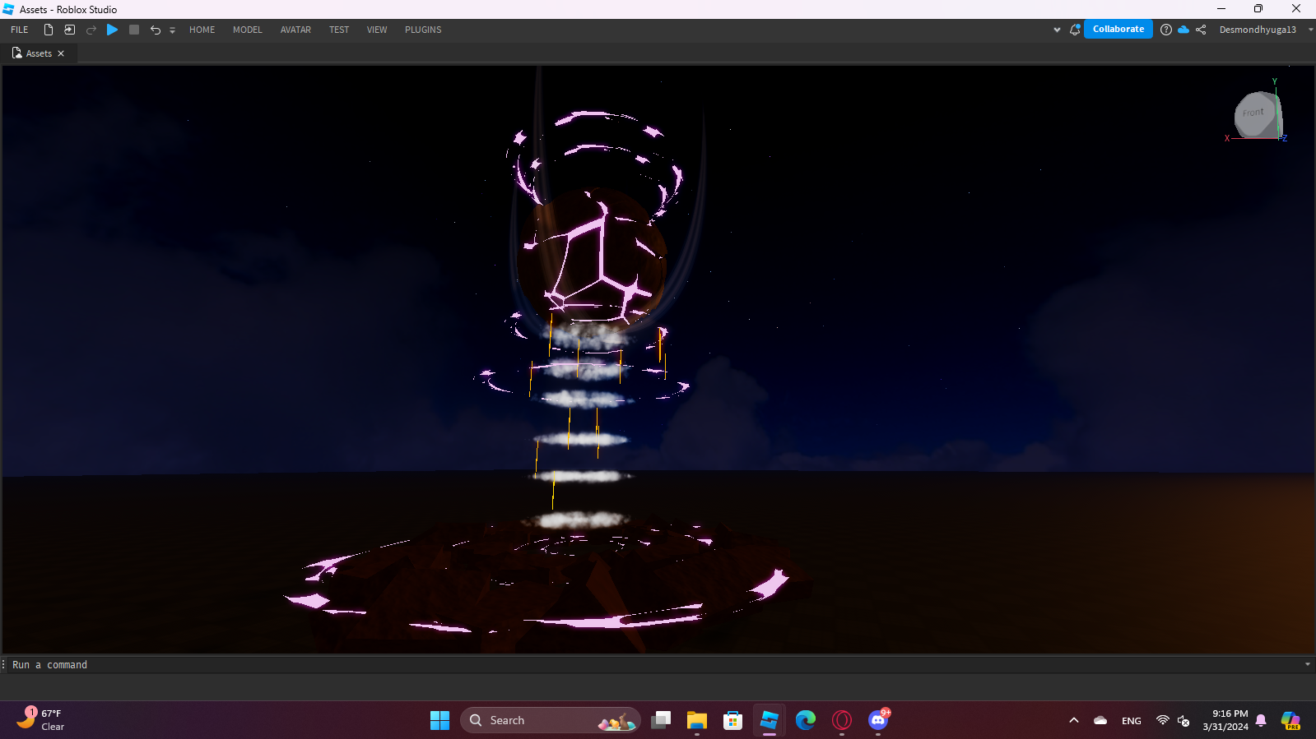1316x739 pixels.
Task: Click the Redo arrow icon
Action: [x=91, y=30]
